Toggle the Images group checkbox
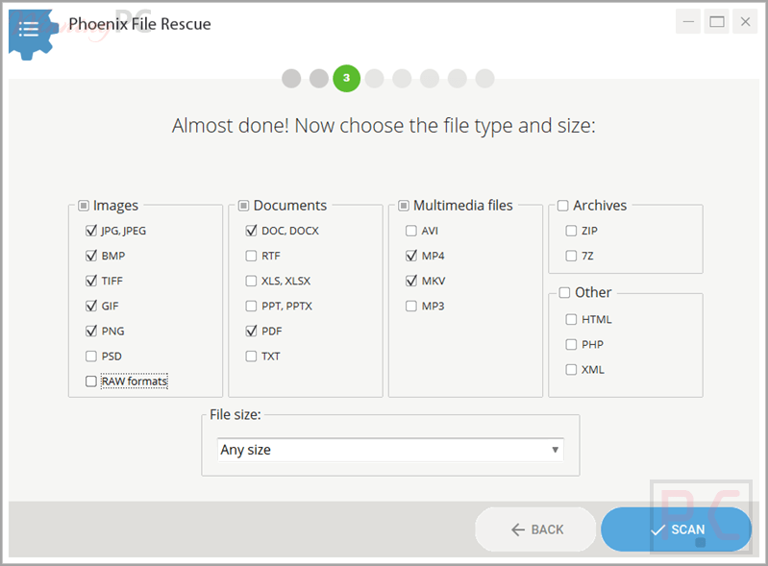Screen dimensions: 768x566 click(x=84, y=206)
